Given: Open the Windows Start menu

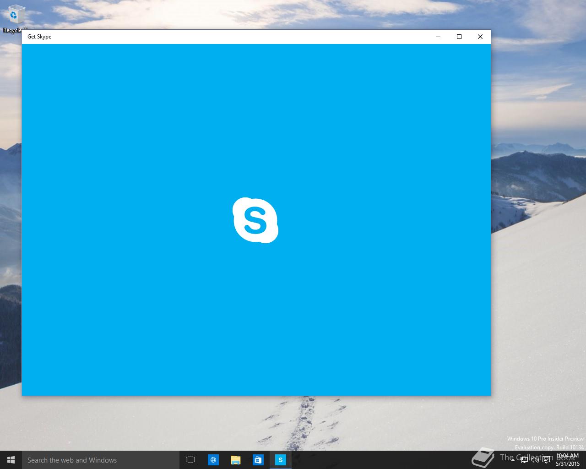Looking at the screenshot, I should [x=11, y=460].
